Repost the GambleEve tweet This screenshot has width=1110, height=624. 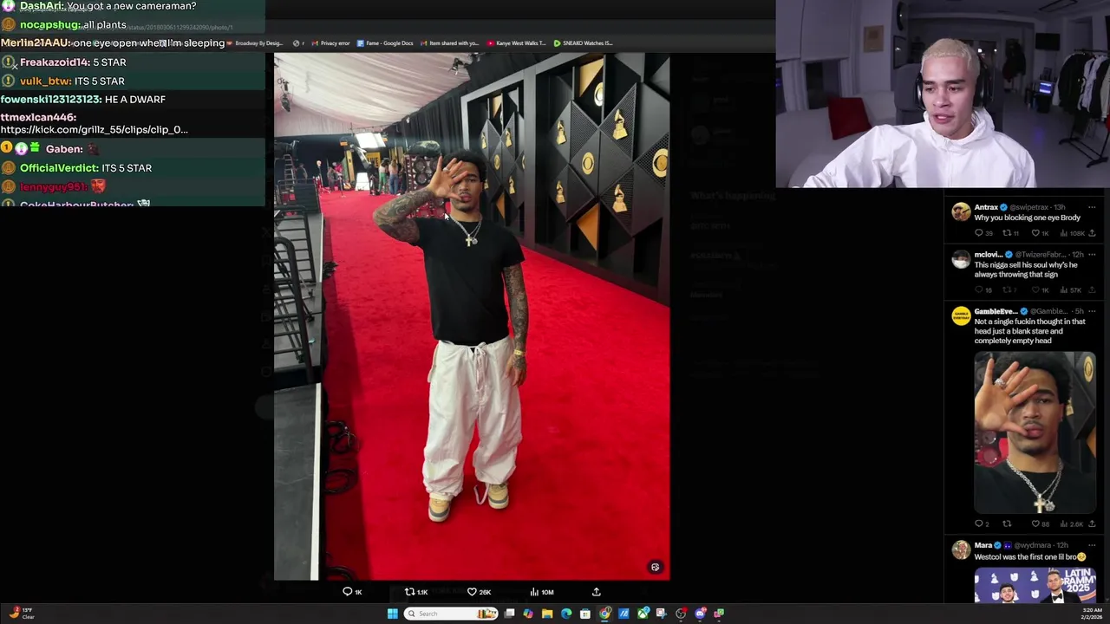(x=1007, y=523)
